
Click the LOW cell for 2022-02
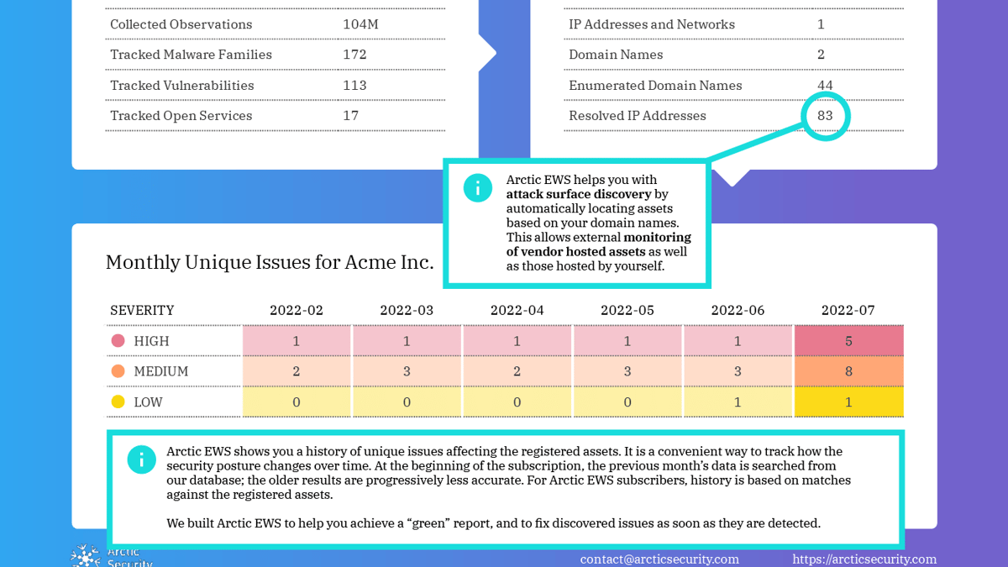click(297, 402)
